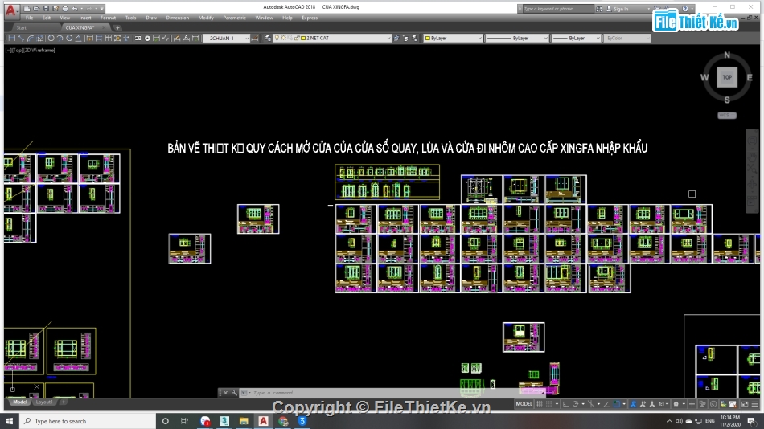Open the Dimension Style manager icon
This screenshot has height=429, width=764.
(255, 38)
